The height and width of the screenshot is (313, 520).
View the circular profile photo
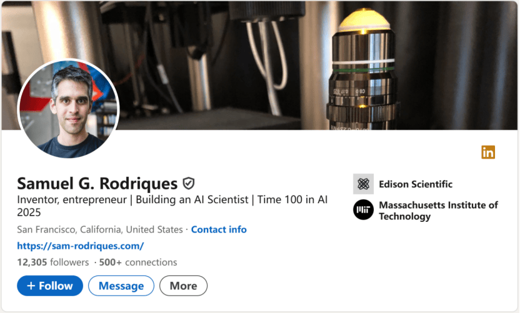coord(68,109)
